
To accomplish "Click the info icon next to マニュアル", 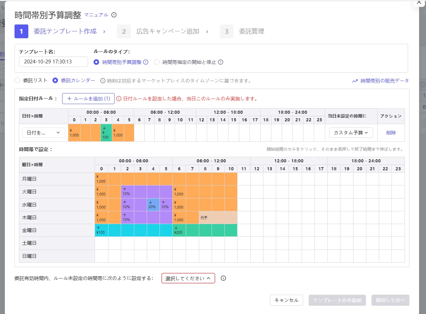I will [x=114, y=15].
